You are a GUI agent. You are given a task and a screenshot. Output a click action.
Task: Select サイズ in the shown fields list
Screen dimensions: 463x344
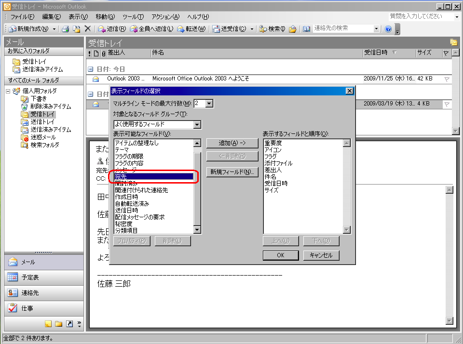click(303, 190)
